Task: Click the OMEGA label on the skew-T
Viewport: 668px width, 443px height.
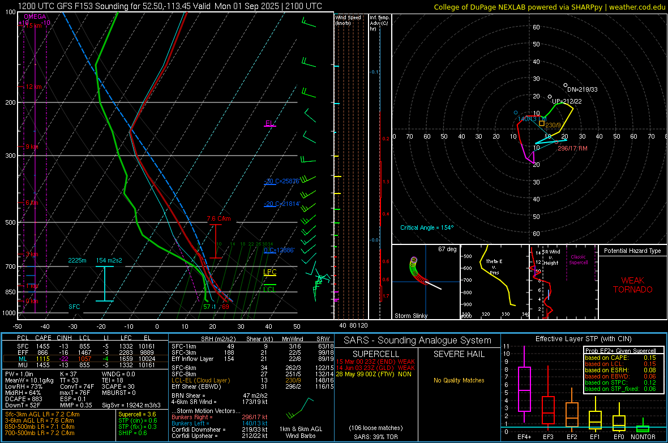Action: [35, 16]
